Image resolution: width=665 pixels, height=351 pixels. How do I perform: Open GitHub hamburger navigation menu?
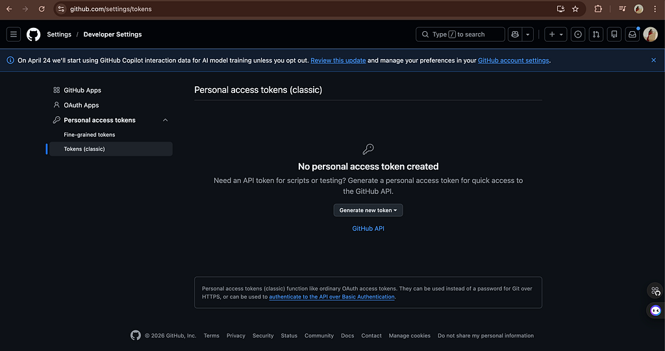[x=14, y=34]
